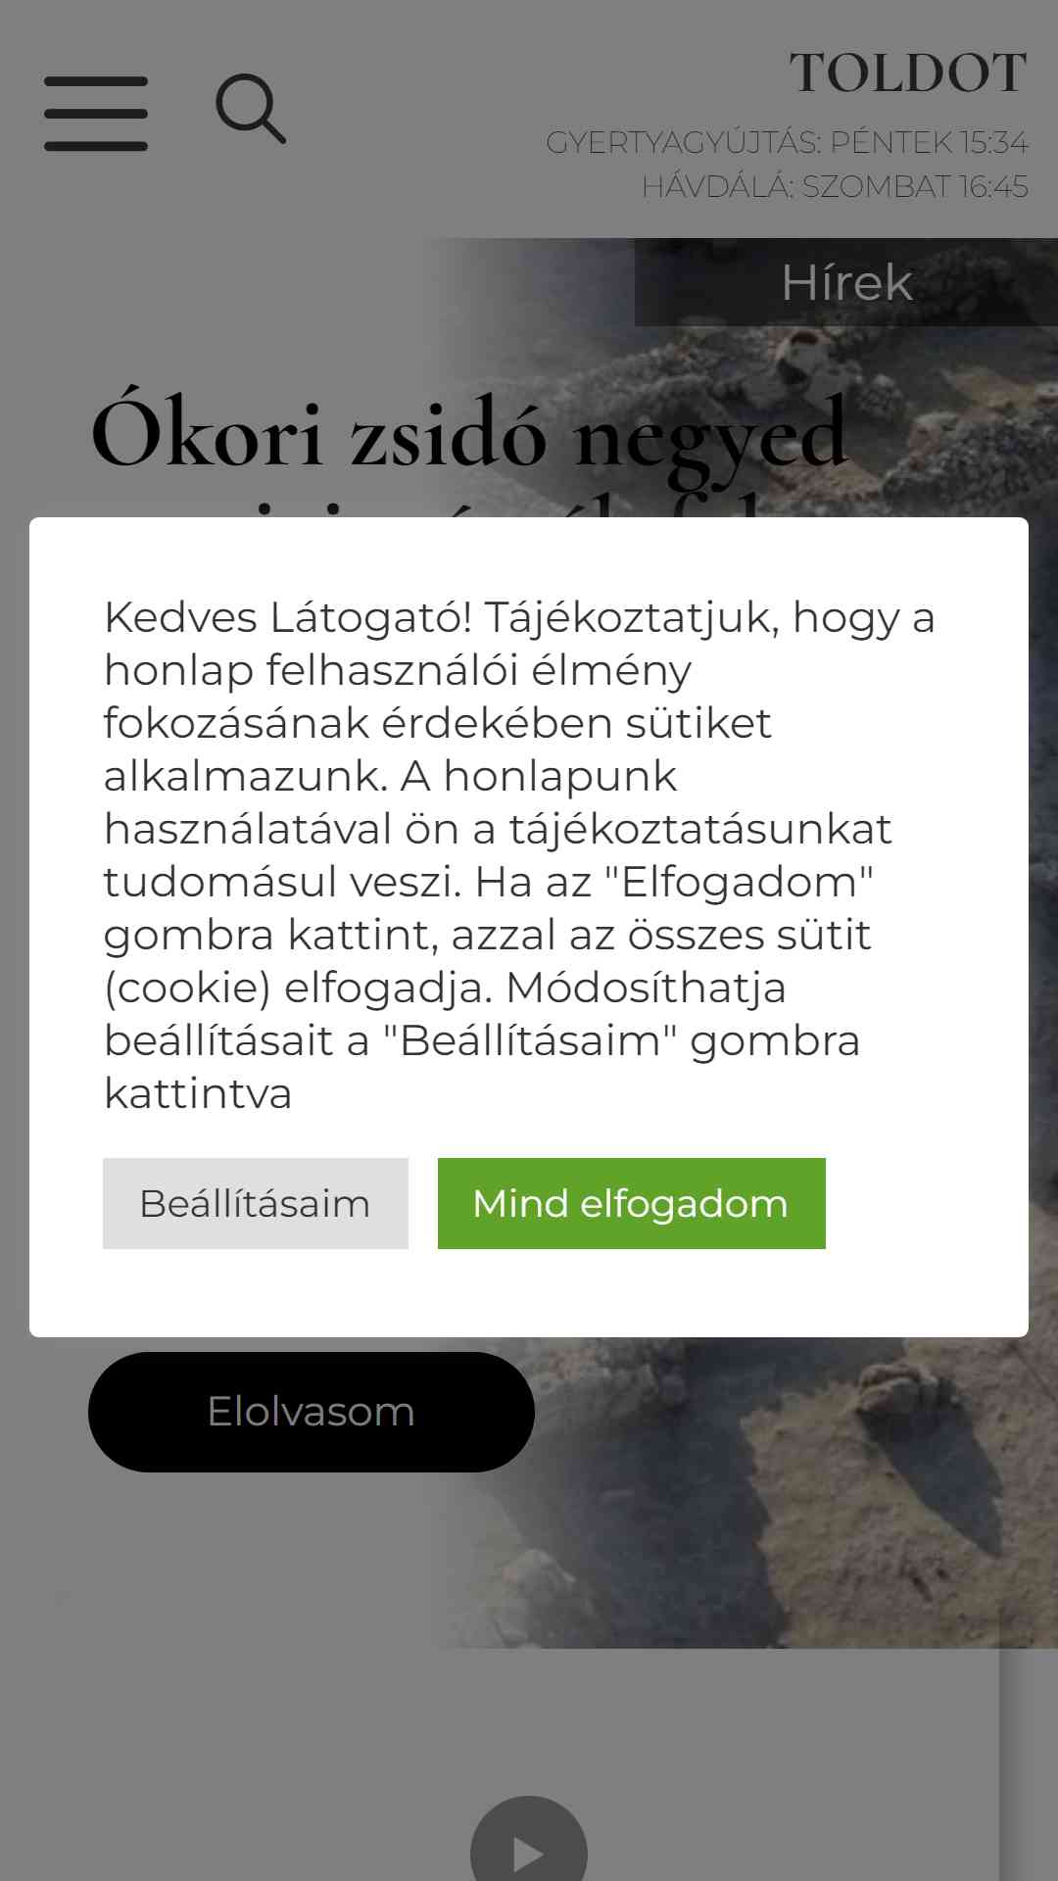Select the Gyertyagyújtás péntek 15:34 text
The height and width of the screenshot is (1881, 1058).
click(787, 142)
